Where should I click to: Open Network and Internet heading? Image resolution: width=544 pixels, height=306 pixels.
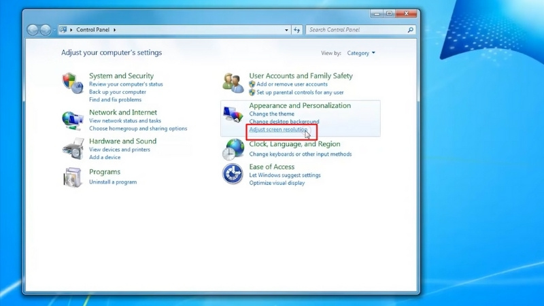pyautogui.click(x=123, y=112)
